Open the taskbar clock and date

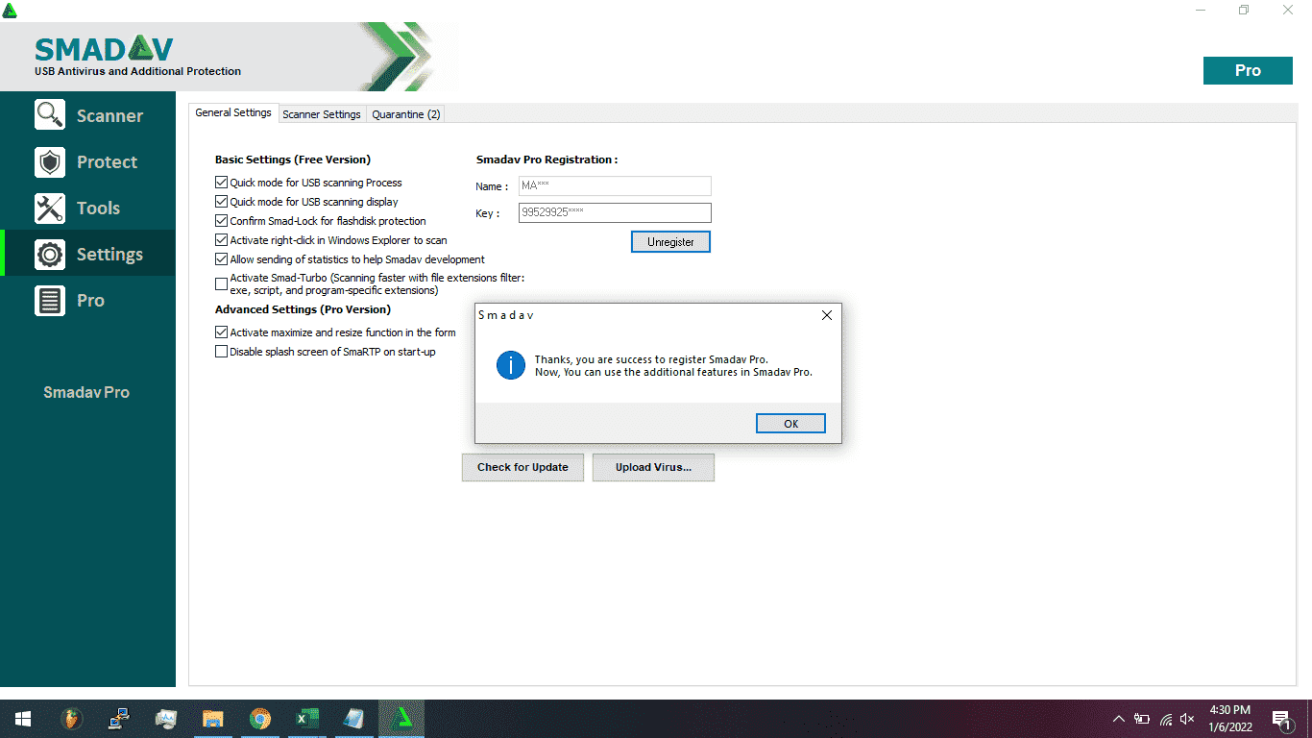coord(1230,718)
